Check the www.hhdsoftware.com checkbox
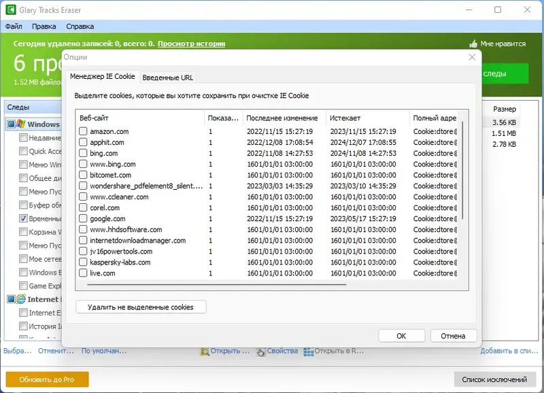The image size is (544, 393). 83,229
